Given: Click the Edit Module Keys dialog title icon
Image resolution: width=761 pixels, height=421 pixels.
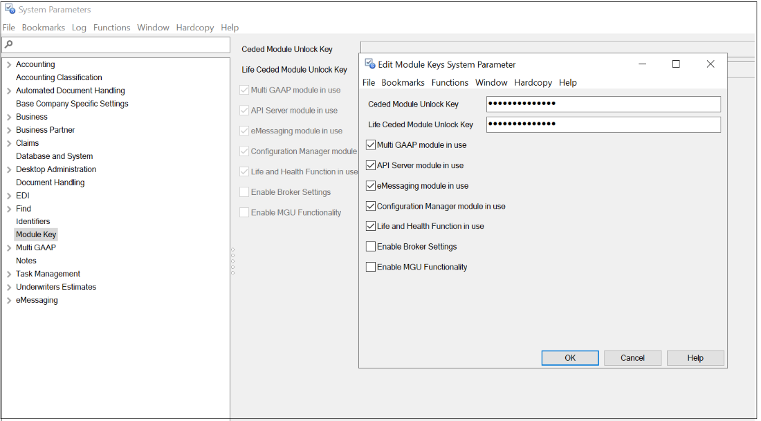Looking at the screenshot, I should tap(369, 64).
